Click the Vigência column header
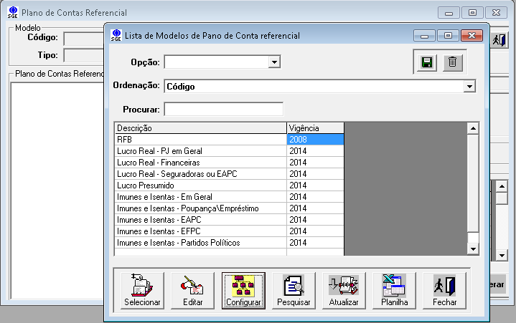The image size is (516, 323). (315, 128)
